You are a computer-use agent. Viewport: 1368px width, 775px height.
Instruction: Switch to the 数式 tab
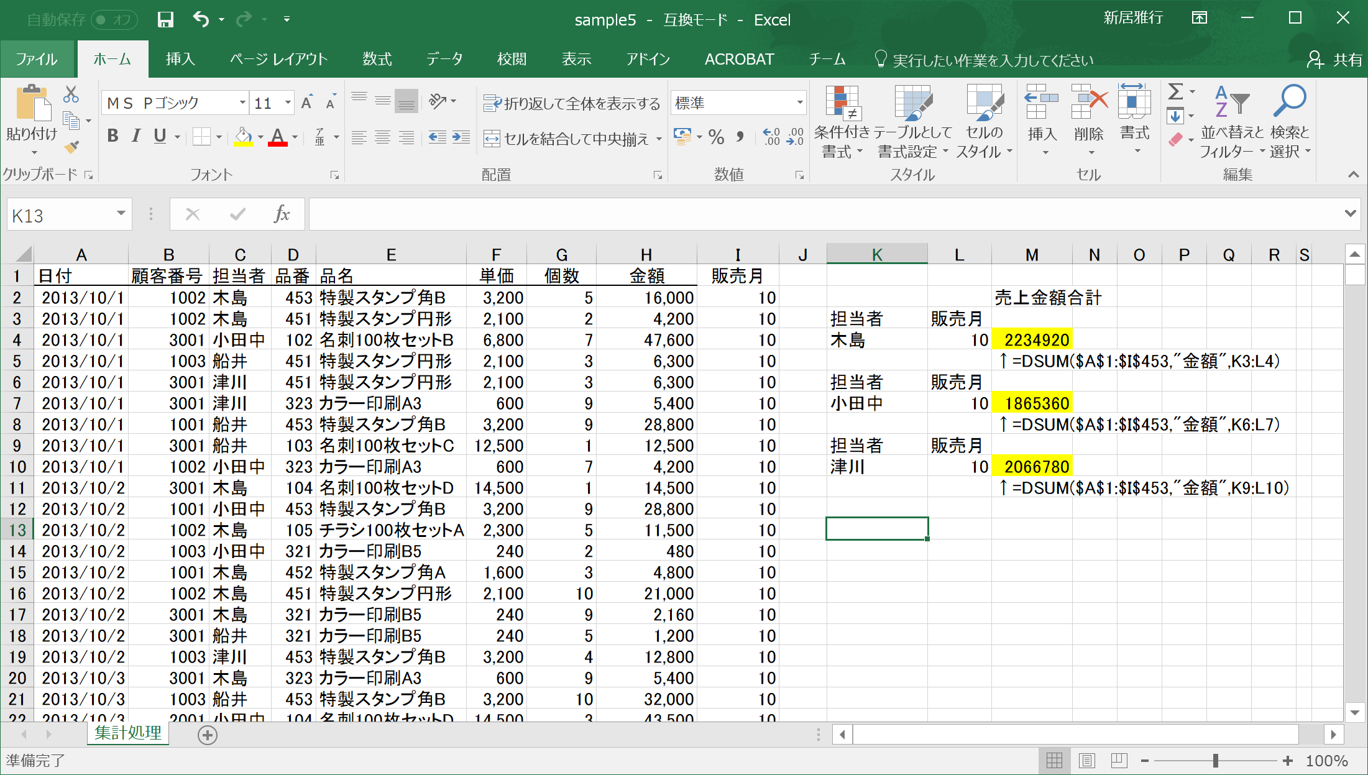click(377, 59)
